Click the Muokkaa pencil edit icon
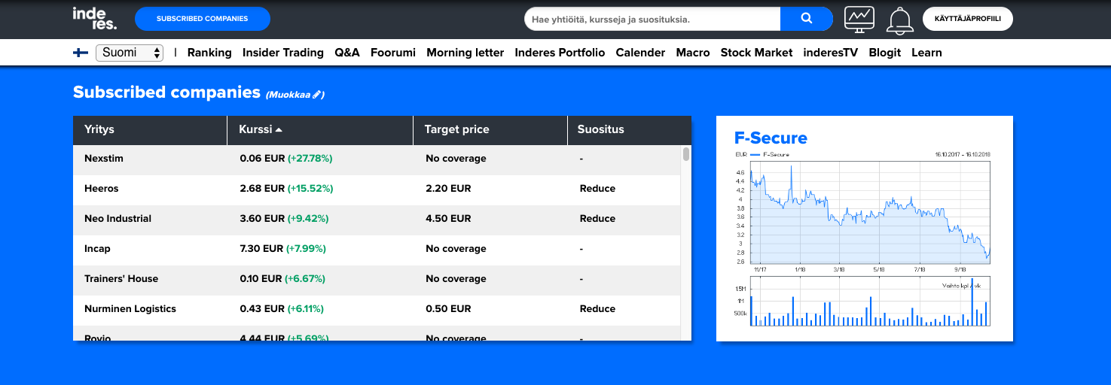Viewport: 1111px width, 385px height. 317,95
